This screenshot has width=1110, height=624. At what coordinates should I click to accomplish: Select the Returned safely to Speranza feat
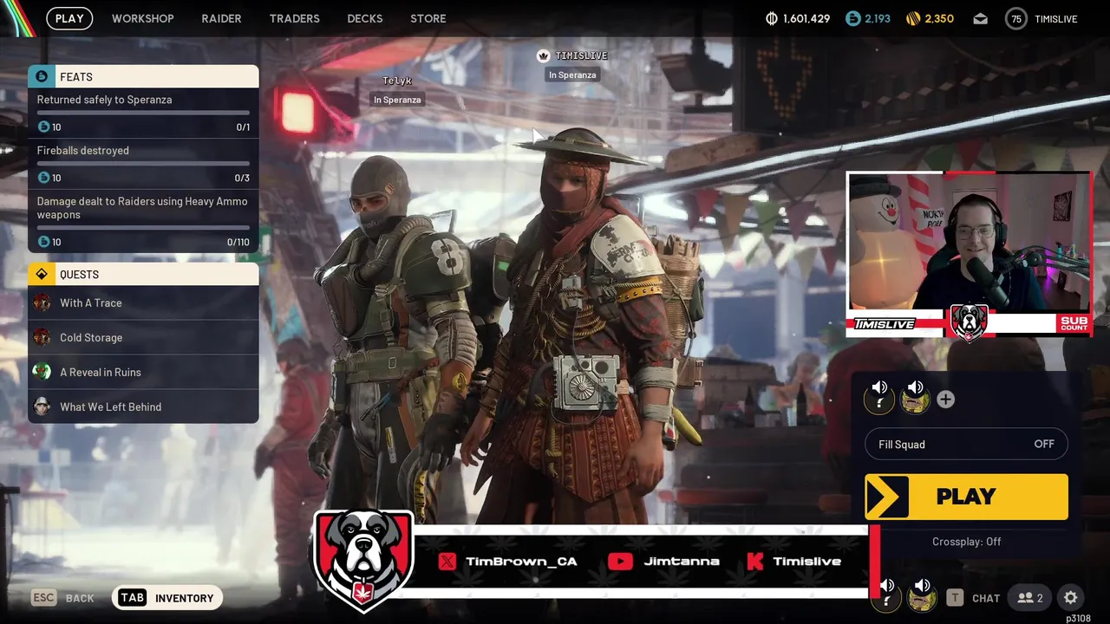[x=143, y=113]
